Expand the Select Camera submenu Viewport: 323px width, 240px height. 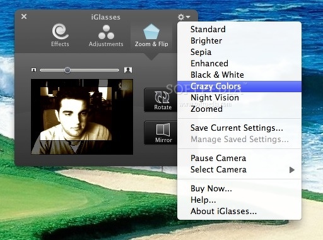click(239, 170)
